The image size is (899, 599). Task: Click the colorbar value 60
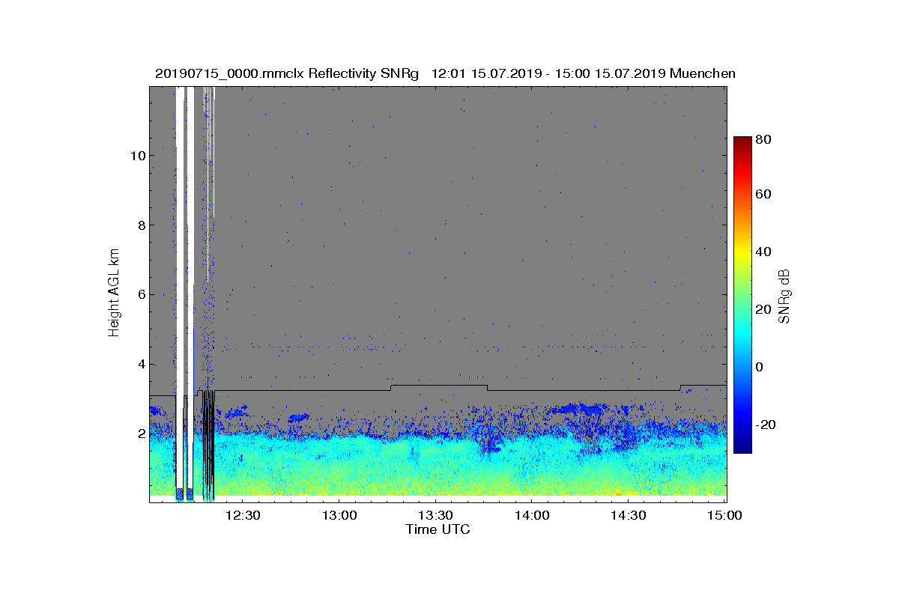[764, 195]
